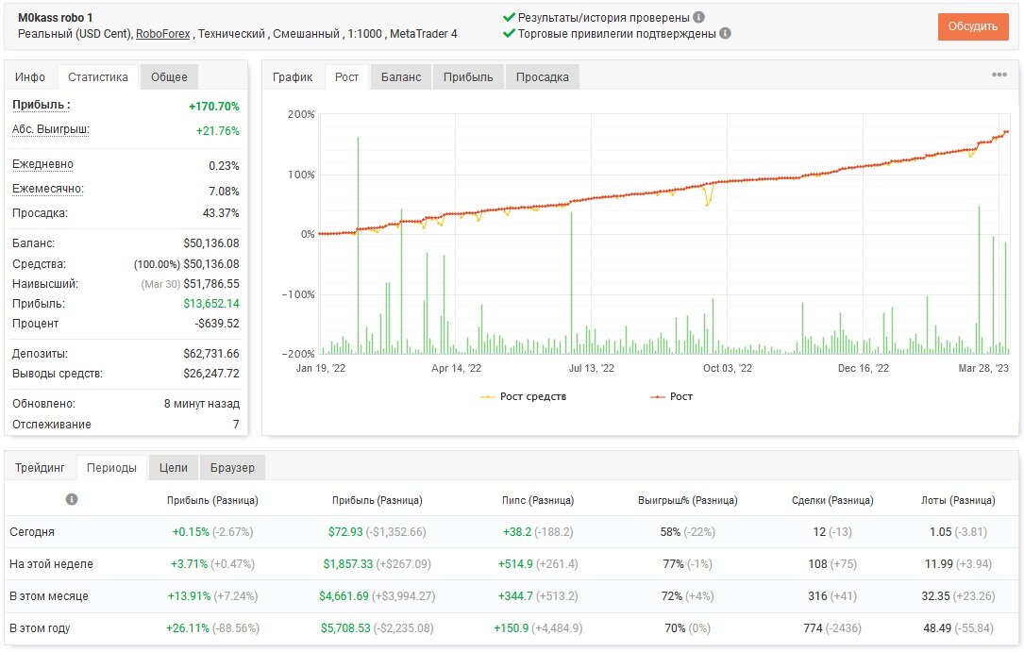
Task: Click the Абс. Выигрыш label
Action: point(50,129)
